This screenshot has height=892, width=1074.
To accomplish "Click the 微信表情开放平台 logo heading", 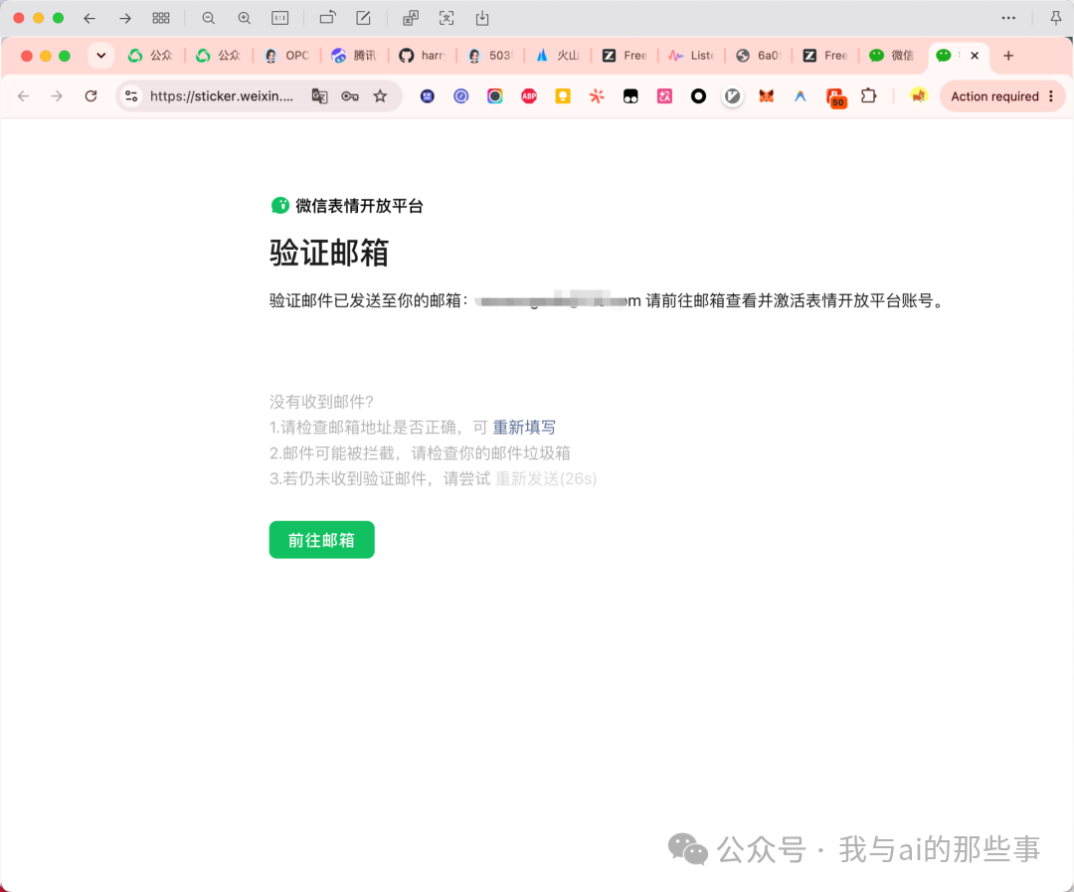I will click(x=347, y=206).
